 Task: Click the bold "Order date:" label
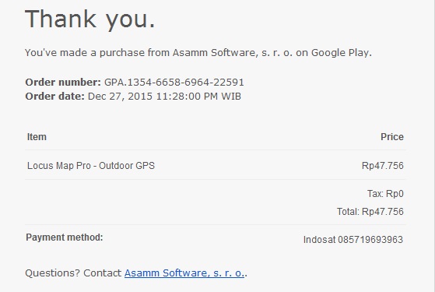click(x=54, y=97)
